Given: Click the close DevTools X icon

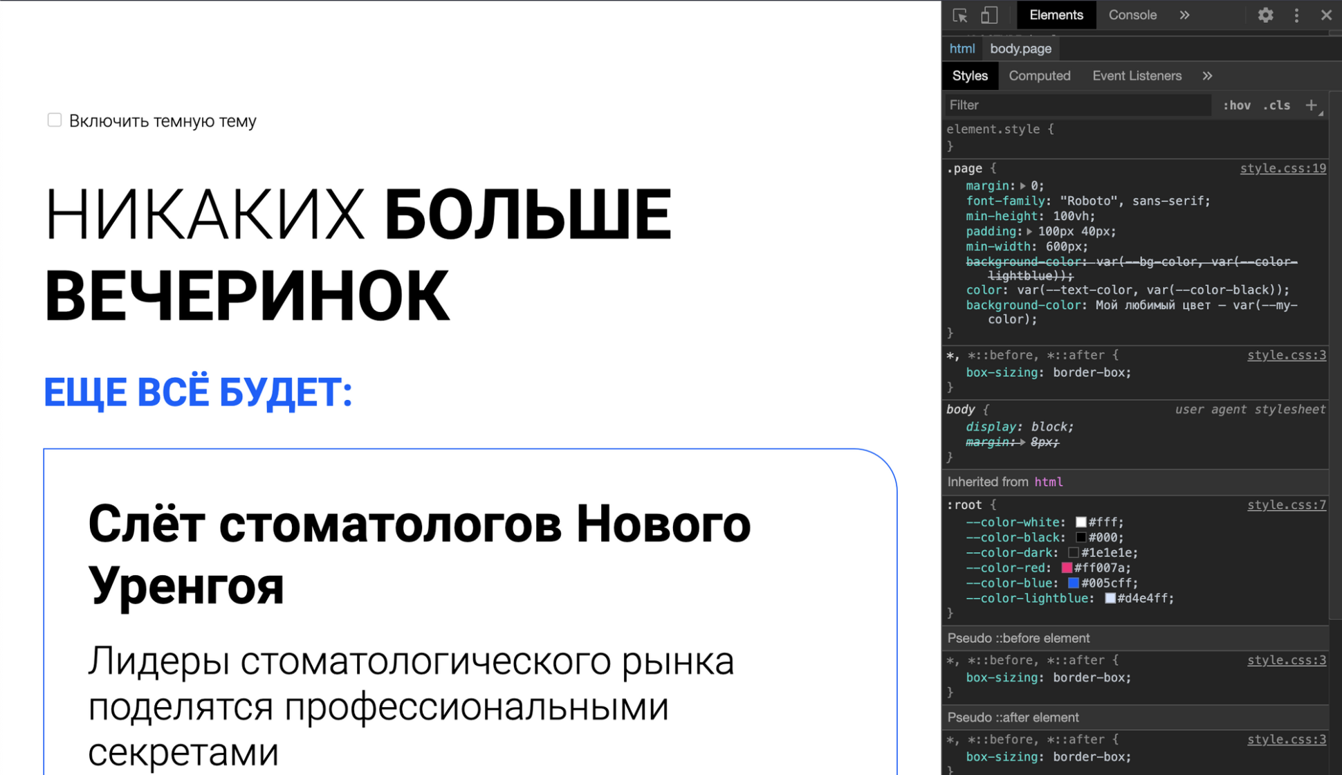Looking at the screenshot, I should tap(1326, 15).
